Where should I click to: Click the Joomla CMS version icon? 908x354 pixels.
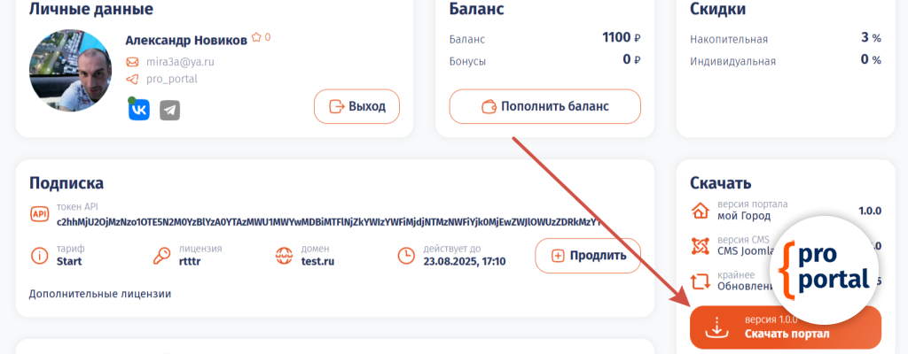(701, 245)
